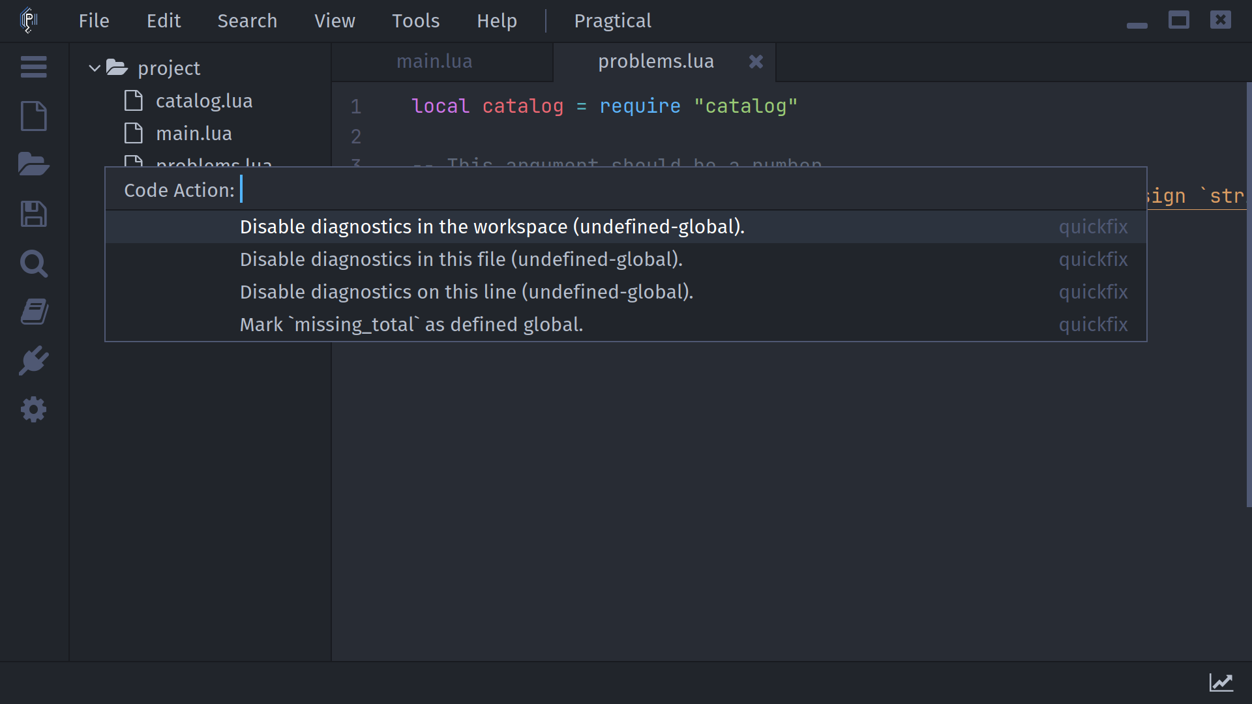Save file with floppy disk icon
Viewport: 1252px width, 704px height.
tap(33, 214)
